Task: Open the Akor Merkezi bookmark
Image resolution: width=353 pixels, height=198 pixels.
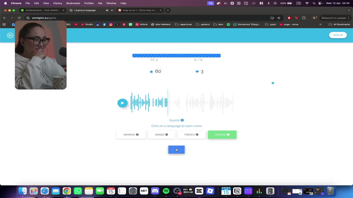Action: pyautogui.click(x=161, y=24)
